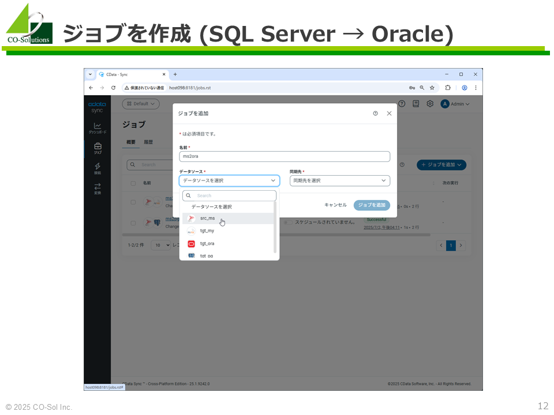The width and height of the screenshot is (554, 415).
Task: Open the ダッシュボード dashboard sidebar icon
Action: tap(98, 128)
